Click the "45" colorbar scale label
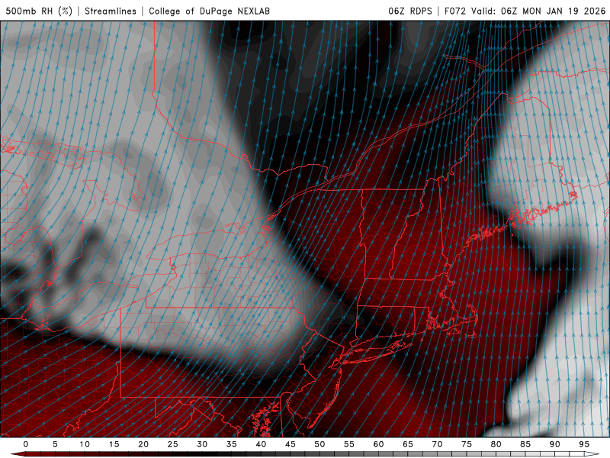 coord(291,444)
